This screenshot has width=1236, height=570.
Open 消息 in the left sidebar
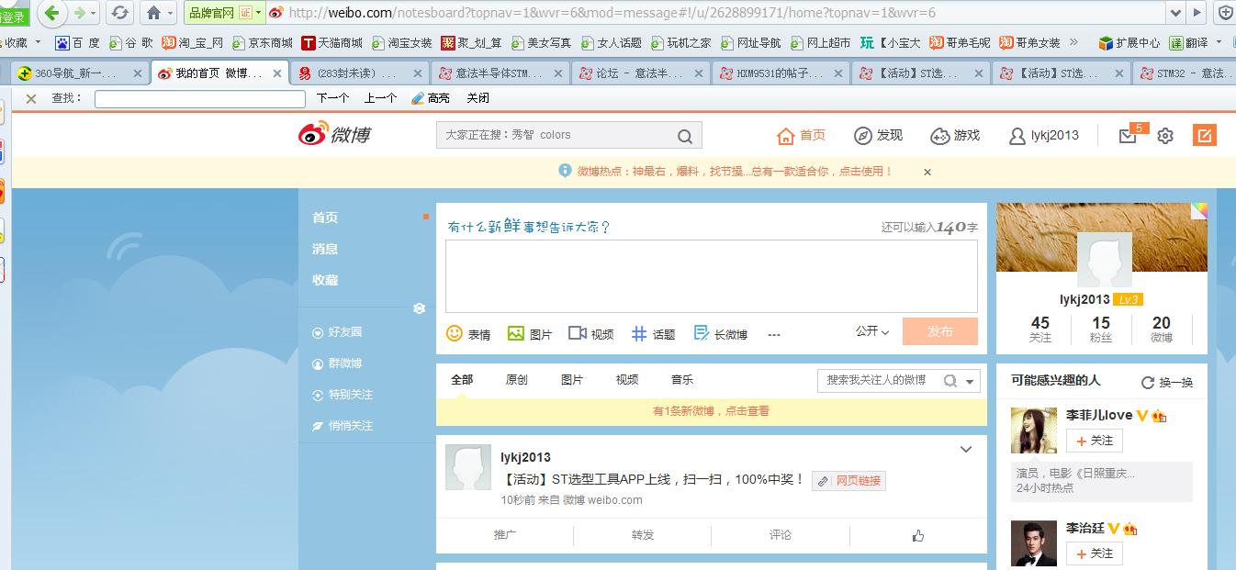tap(325, 249)
